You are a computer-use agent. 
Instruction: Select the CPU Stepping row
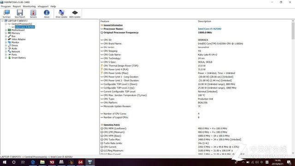coord(195,51)
